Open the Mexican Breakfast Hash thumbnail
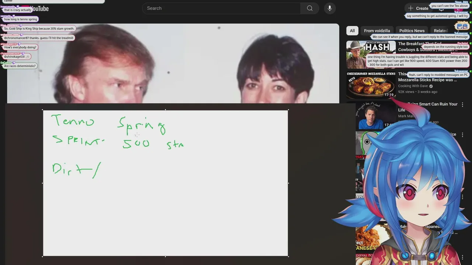Viewport: 472px width, 265px height. 371,54
